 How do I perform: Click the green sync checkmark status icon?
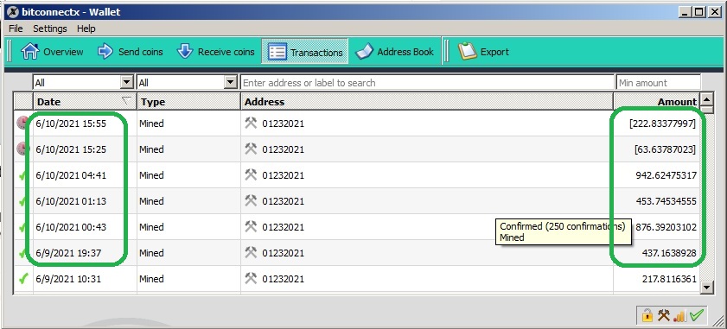(697, 315)
